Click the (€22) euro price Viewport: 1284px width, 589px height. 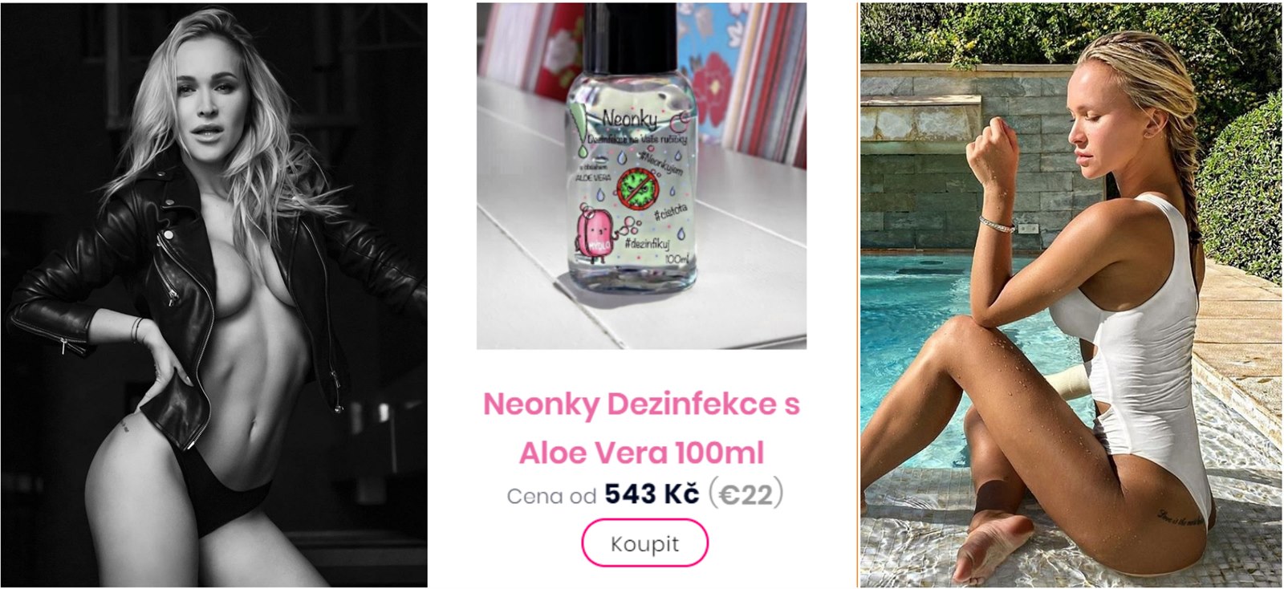coord(746,494)
